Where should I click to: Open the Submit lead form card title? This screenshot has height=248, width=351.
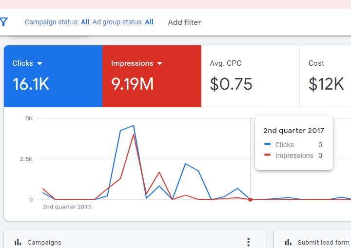(x=323, y=242)
